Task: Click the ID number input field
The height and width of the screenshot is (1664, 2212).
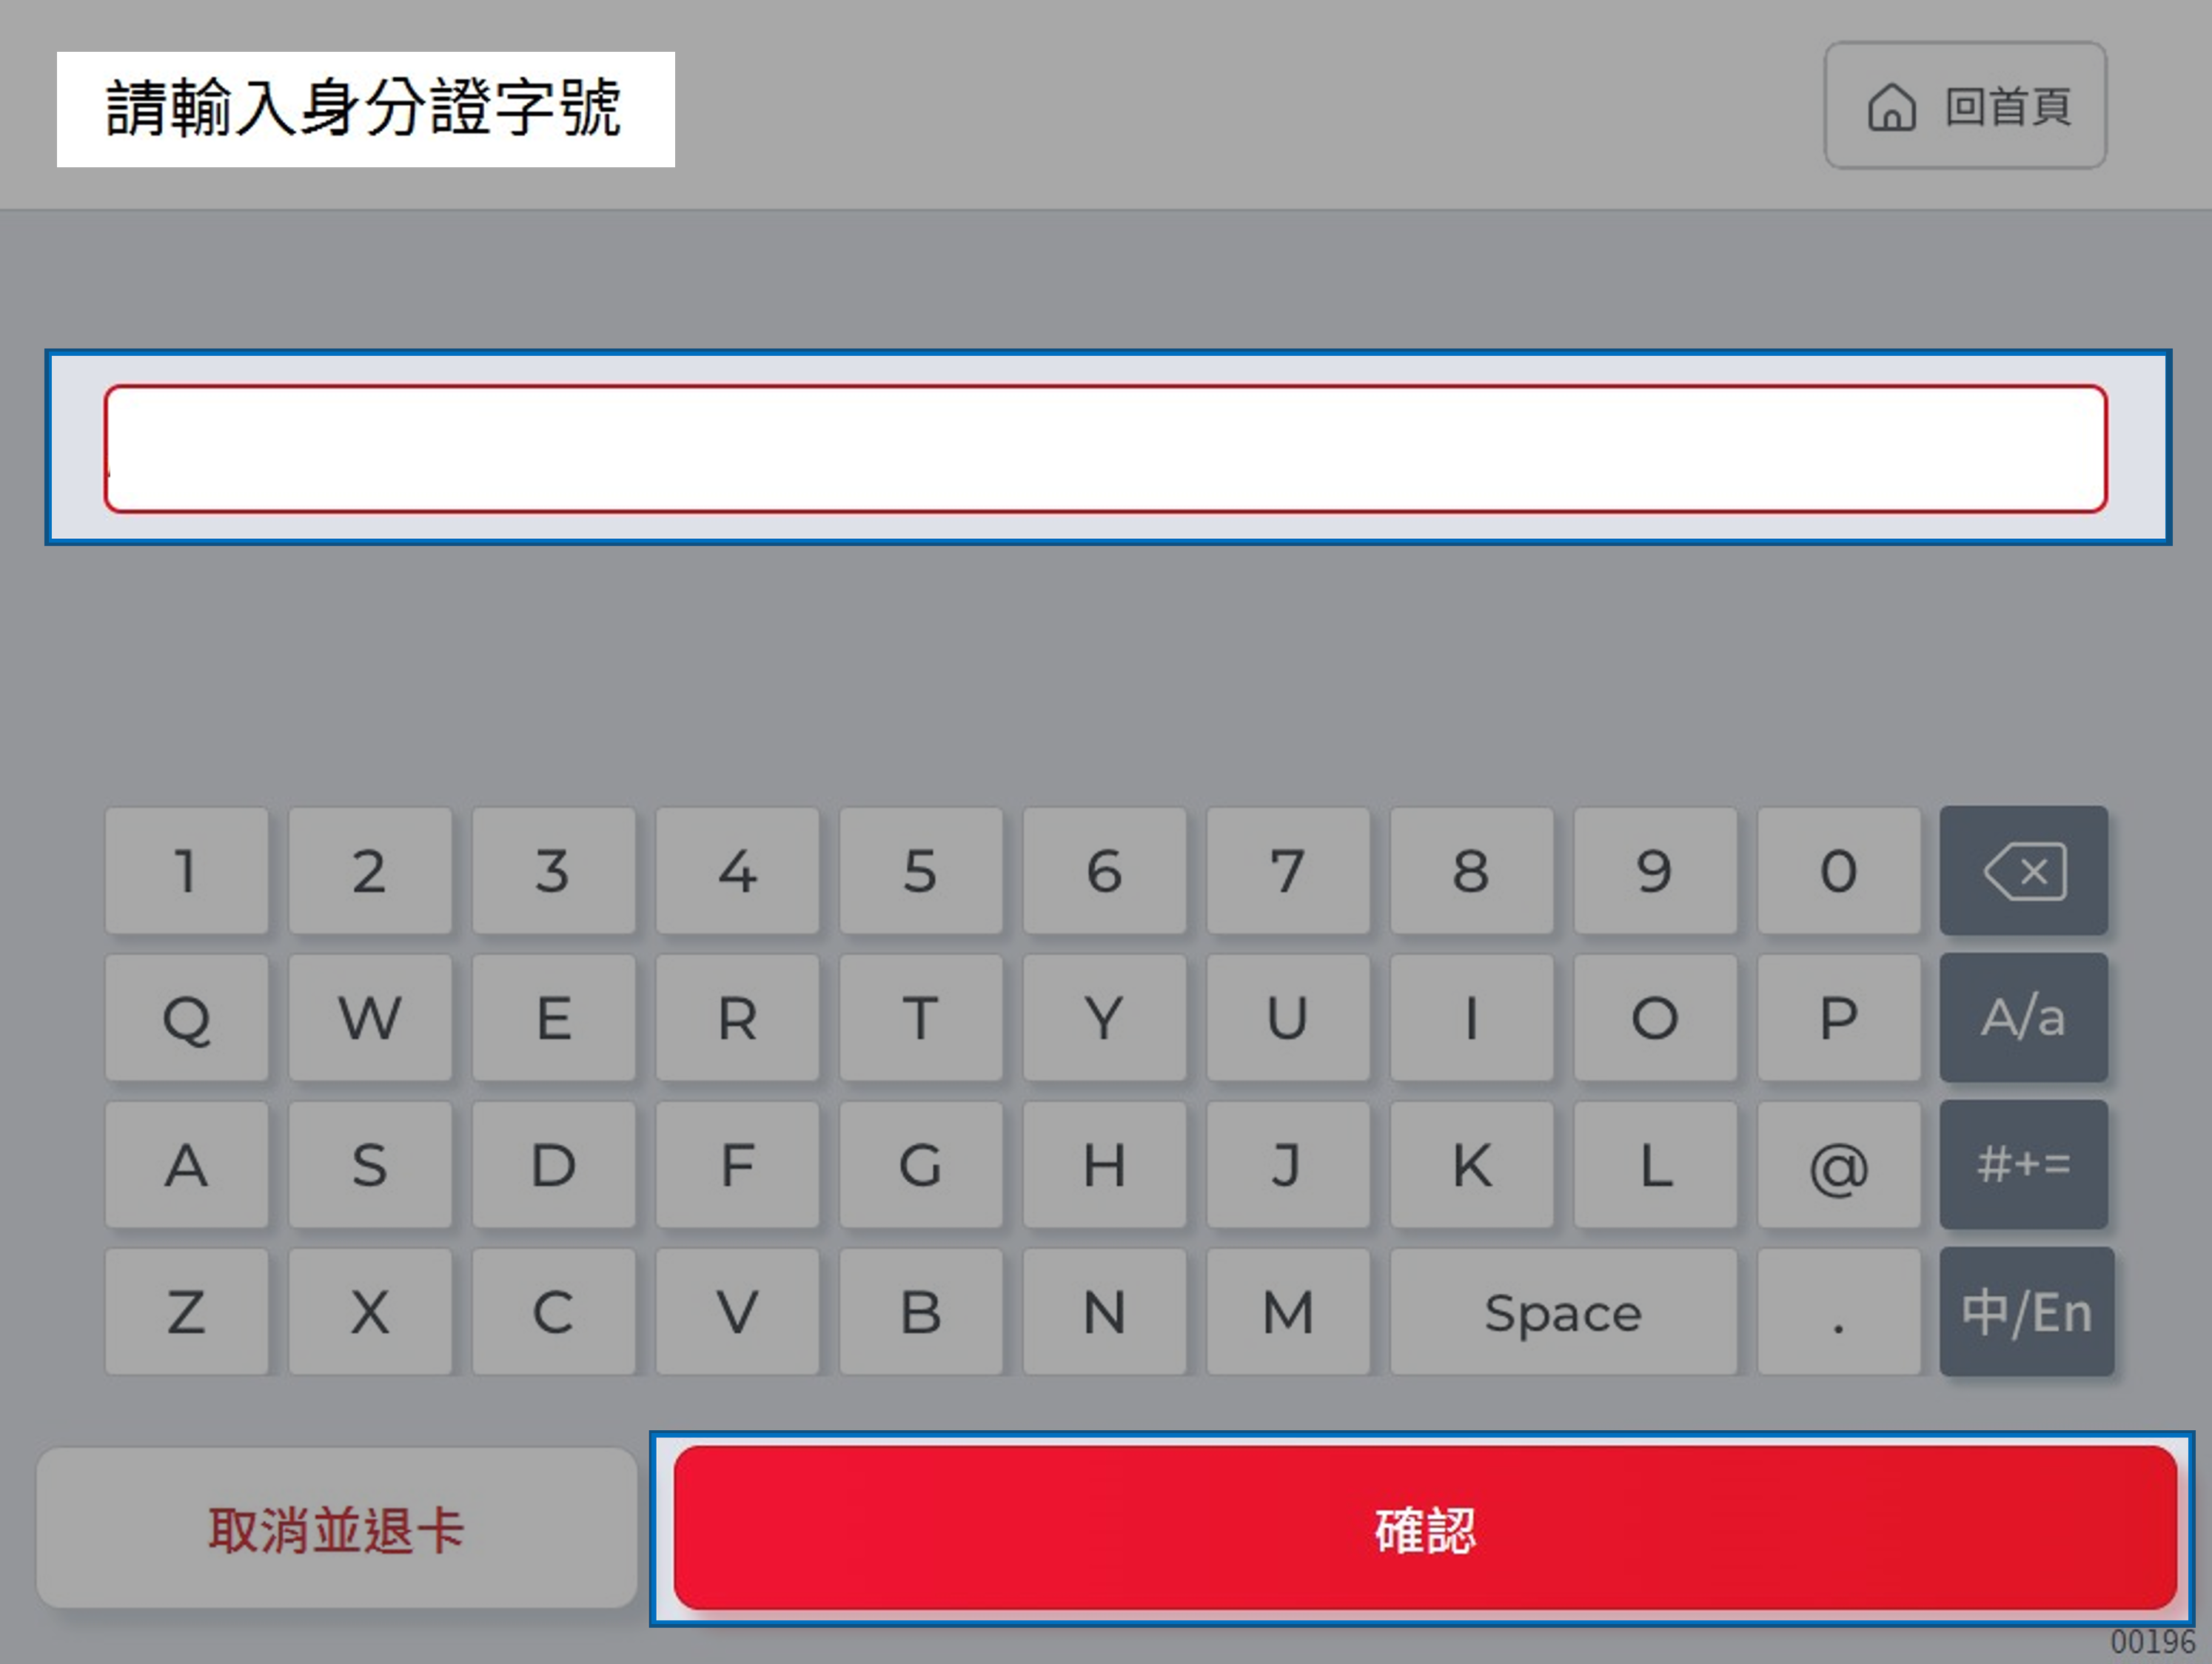Action: (x=1106, y=449)
